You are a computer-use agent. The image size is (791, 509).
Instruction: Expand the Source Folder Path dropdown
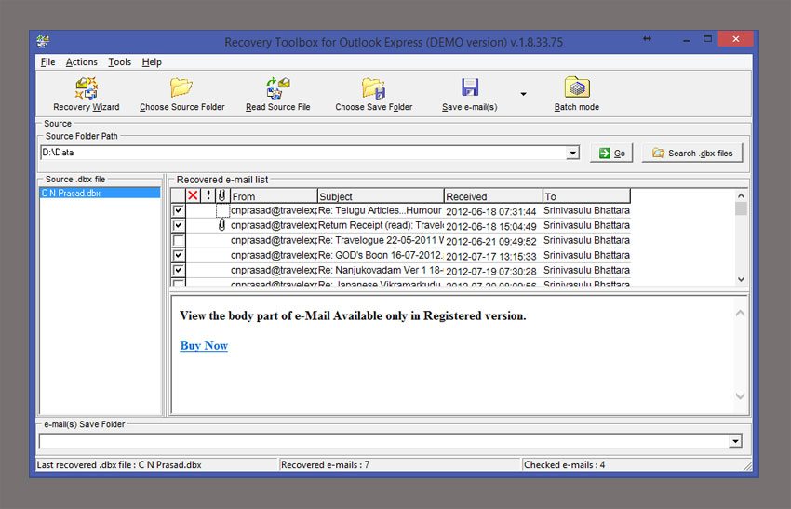[572, 153]
